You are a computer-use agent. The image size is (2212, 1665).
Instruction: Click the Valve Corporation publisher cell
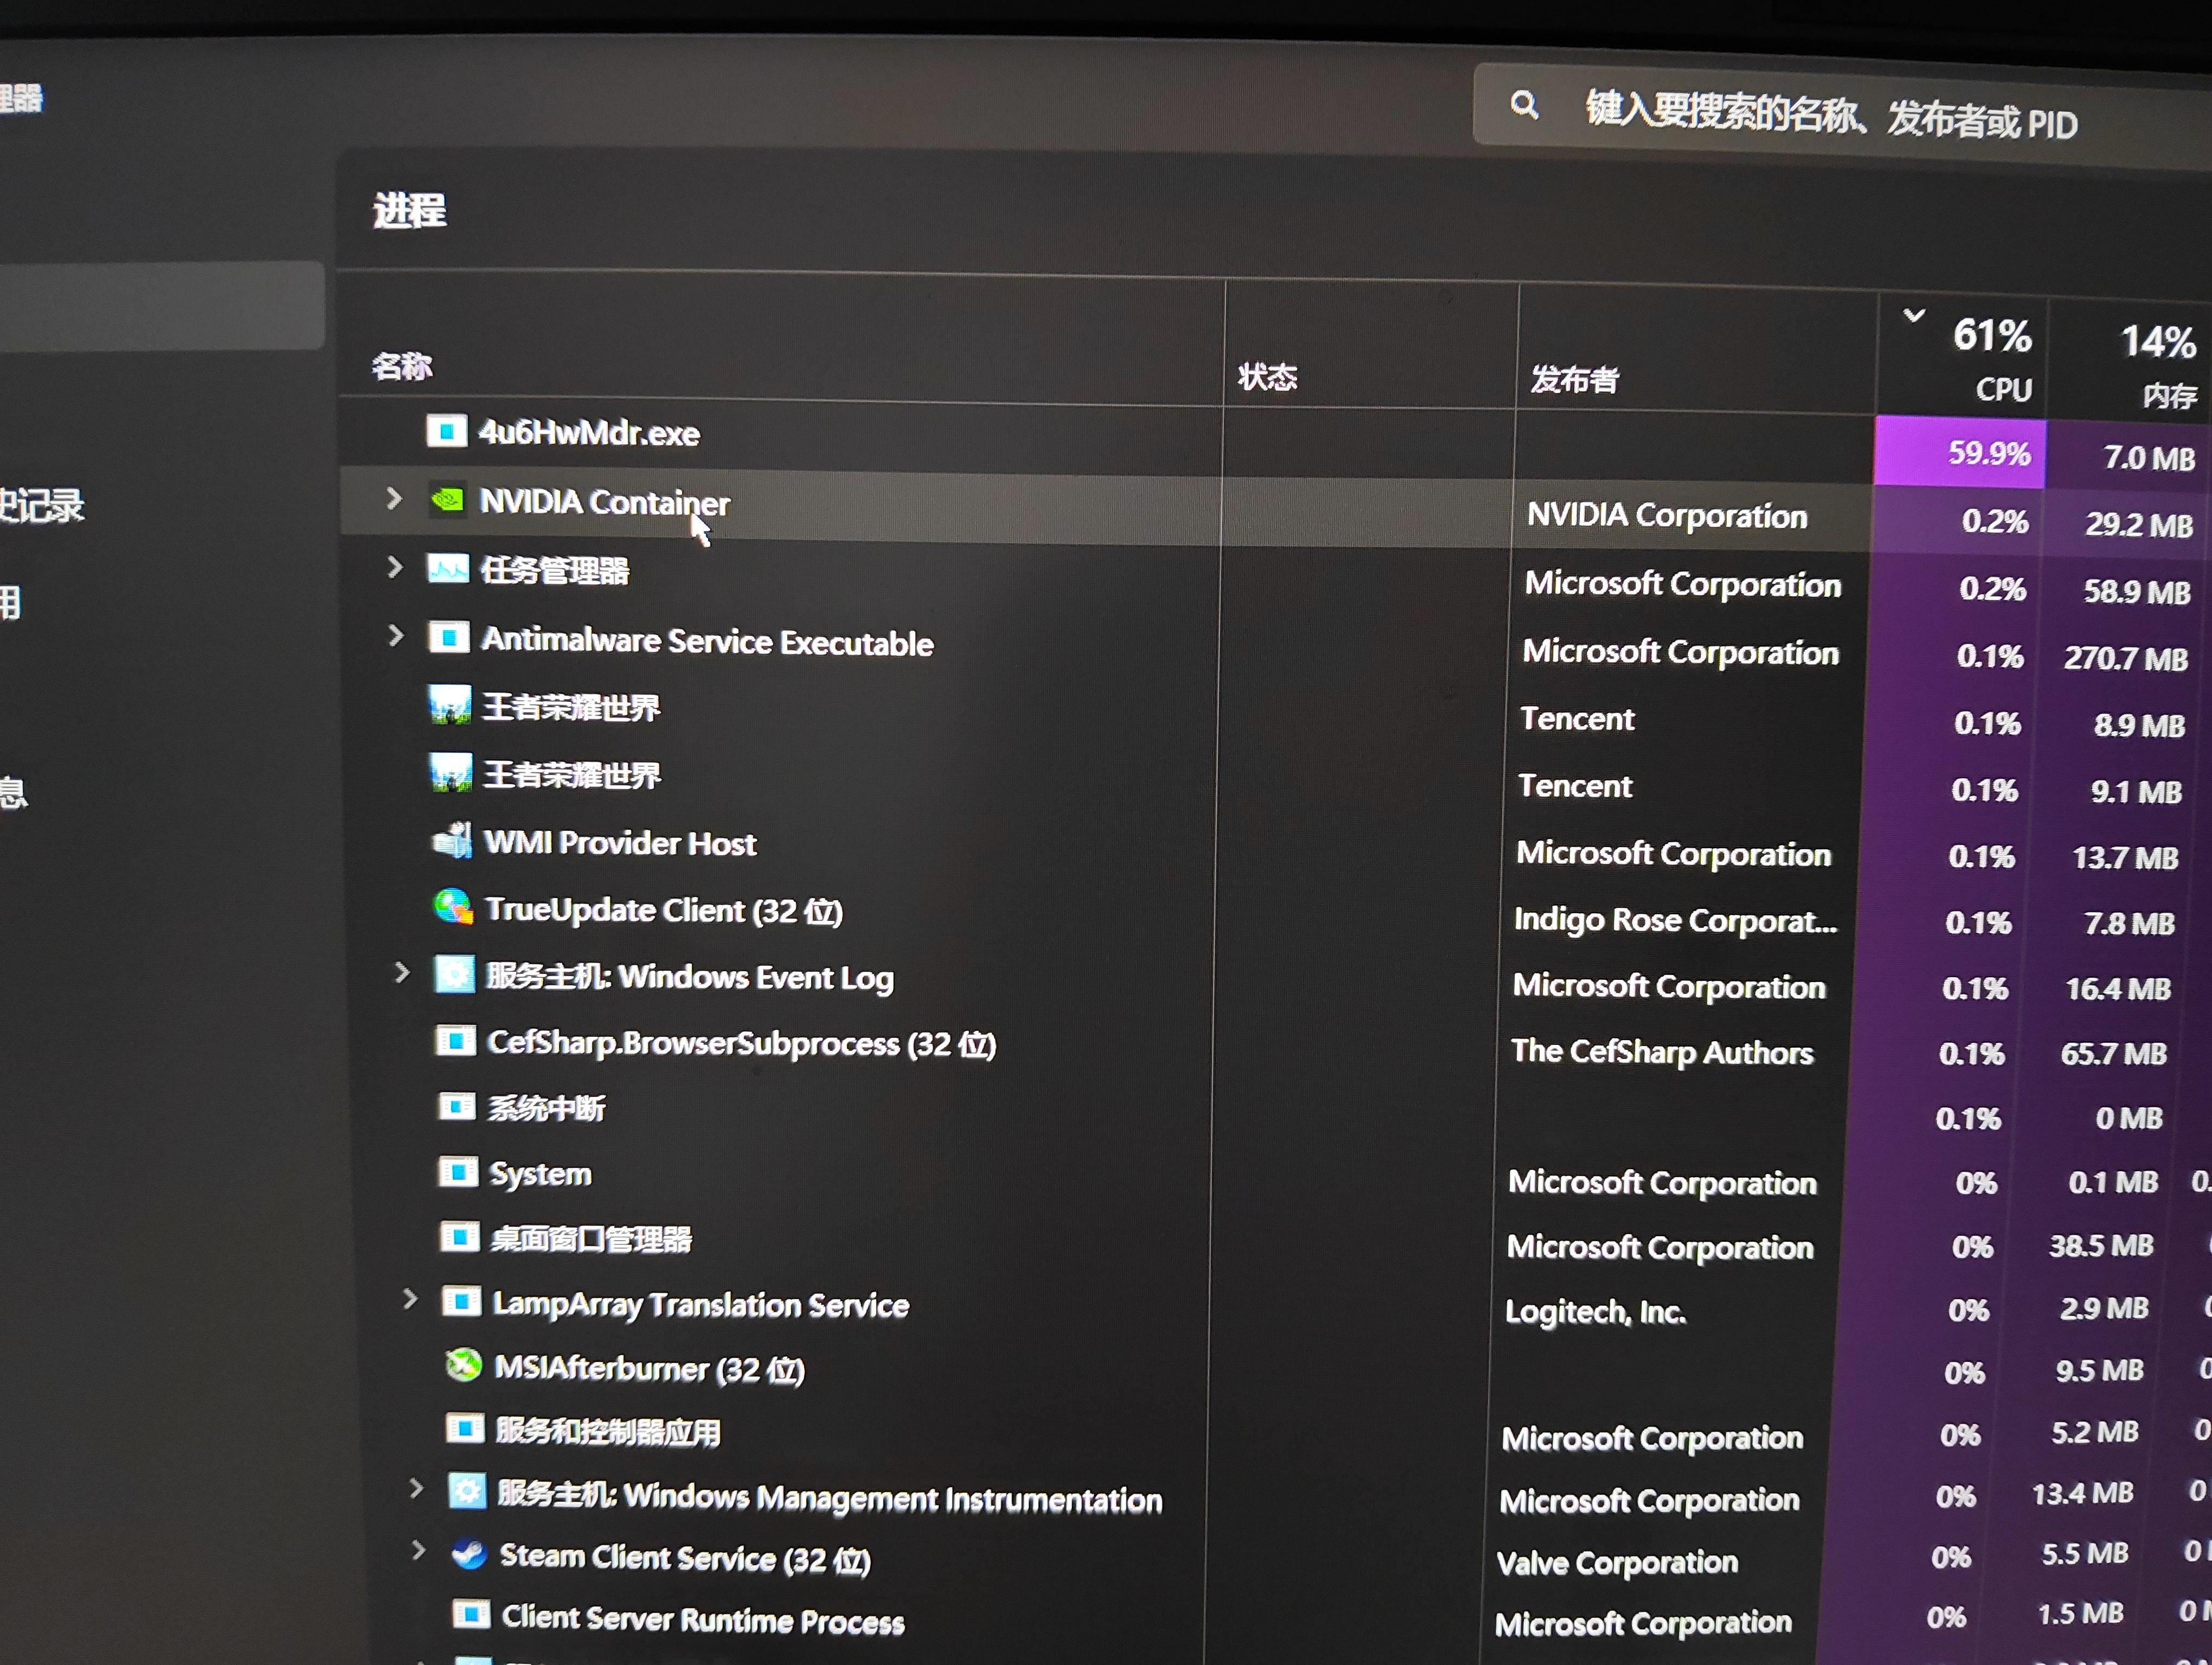click(x=1617, y=1561)
